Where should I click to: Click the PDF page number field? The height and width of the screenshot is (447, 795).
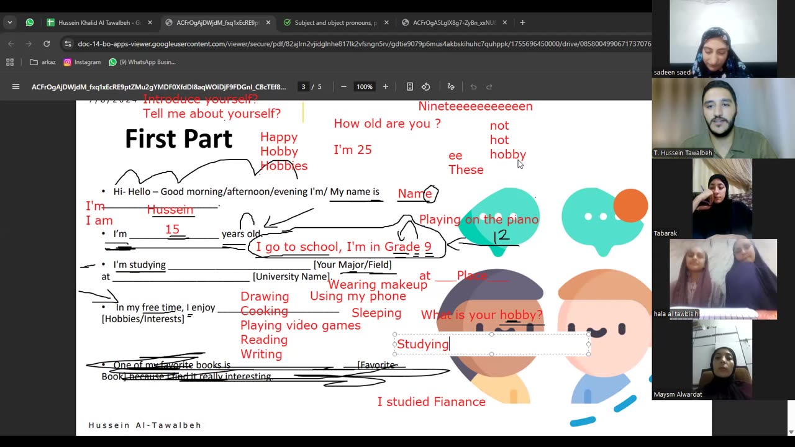click(x=303, y=87)
